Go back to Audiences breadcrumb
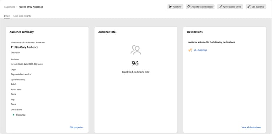The height and width of the screenshot is (134, 272). click(x=9, y=7)
